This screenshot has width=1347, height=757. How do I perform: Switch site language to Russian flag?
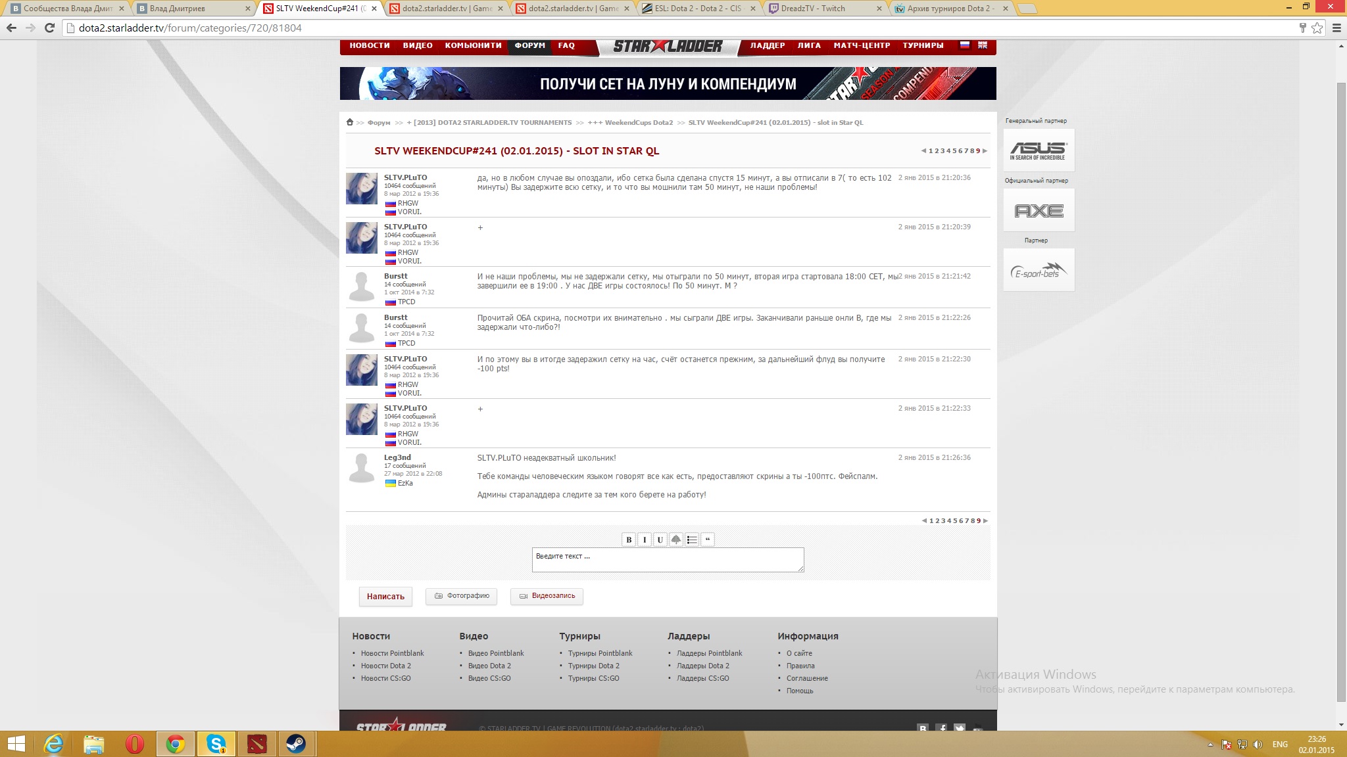965,45
